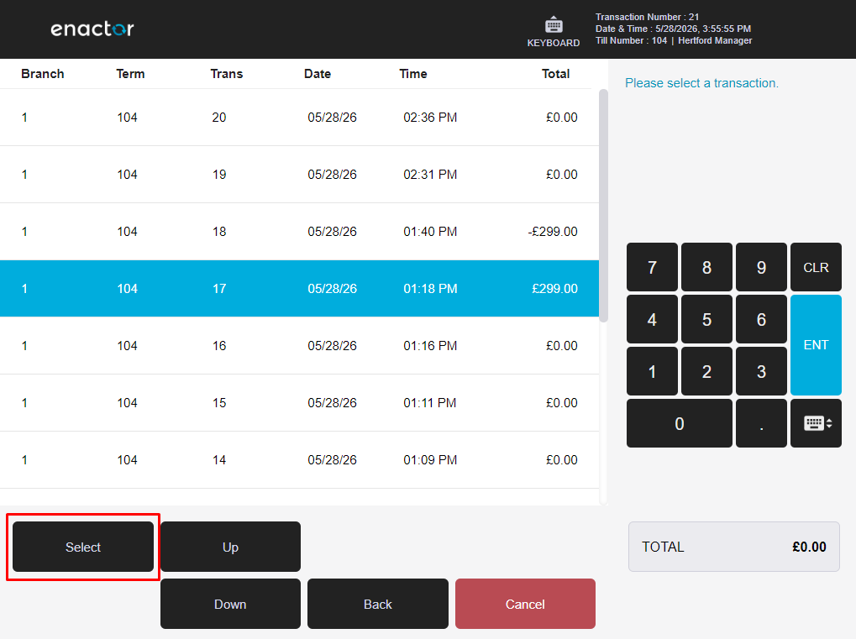
Task: Click highlighted transaction 17 row
Action: coord(299,289)
